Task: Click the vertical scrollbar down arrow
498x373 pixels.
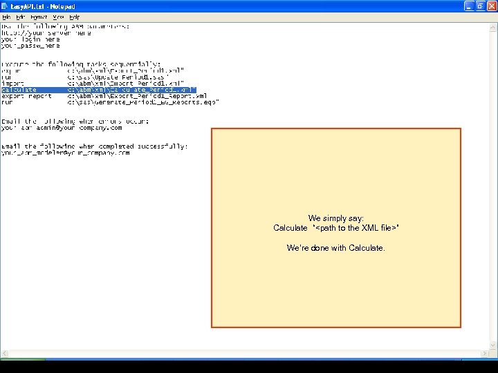Action: tap(492, 345)
